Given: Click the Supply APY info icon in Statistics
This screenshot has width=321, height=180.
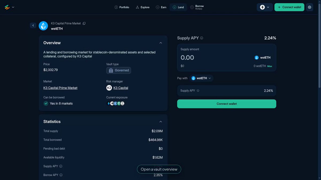Looking at the screenshot, I should (x=61, y=166).
